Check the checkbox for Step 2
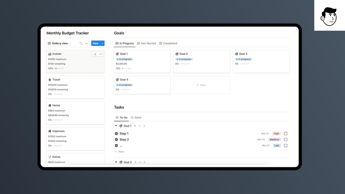This screenshot has width=345, height=194. tap(286, 139)
